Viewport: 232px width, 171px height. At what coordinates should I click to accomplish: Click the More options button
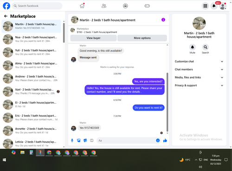click(142, 38)
